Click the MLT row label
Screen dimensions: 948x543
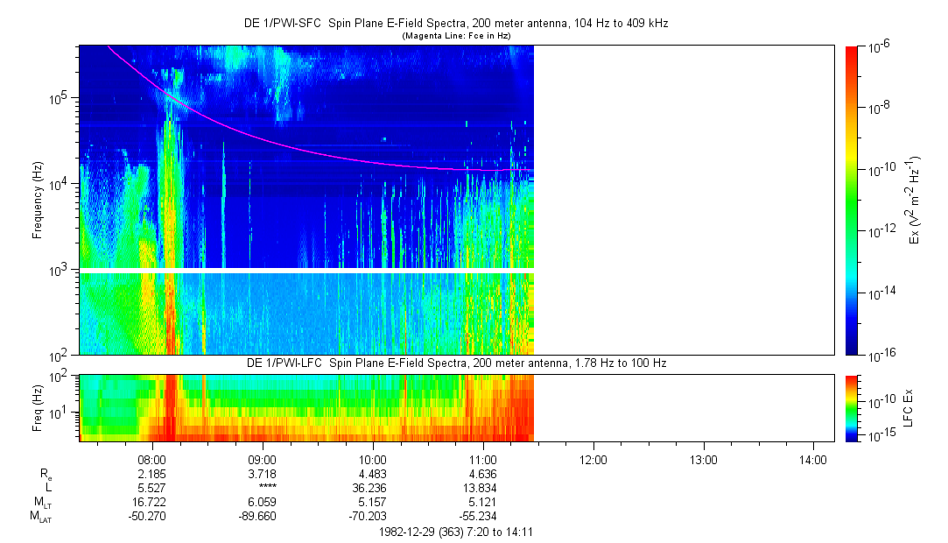42,503
